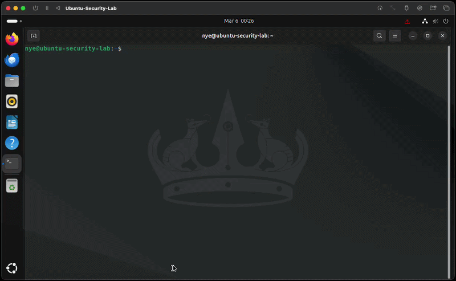Launch Rhythmbox music player
This screenshot has width=456, height=281.
pos(12,101)
